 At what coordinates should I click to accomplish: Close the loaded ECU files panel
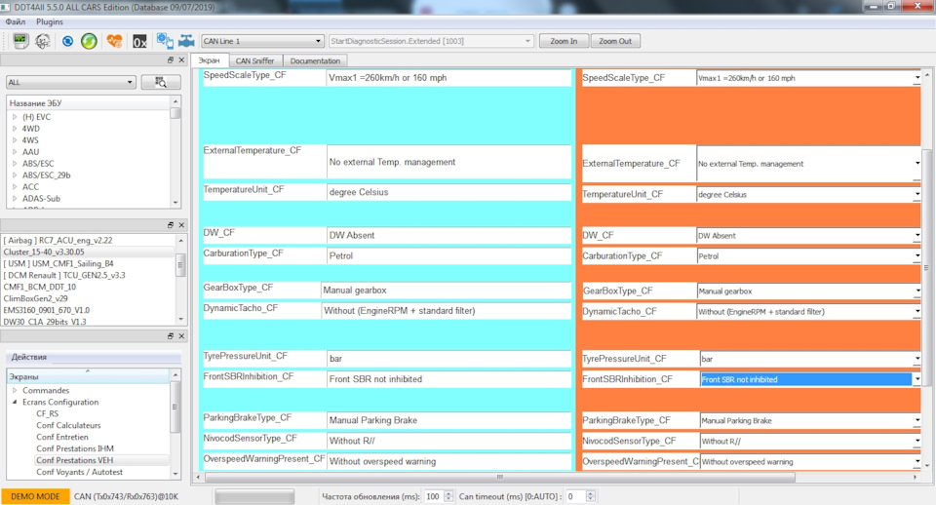(181, 224)
